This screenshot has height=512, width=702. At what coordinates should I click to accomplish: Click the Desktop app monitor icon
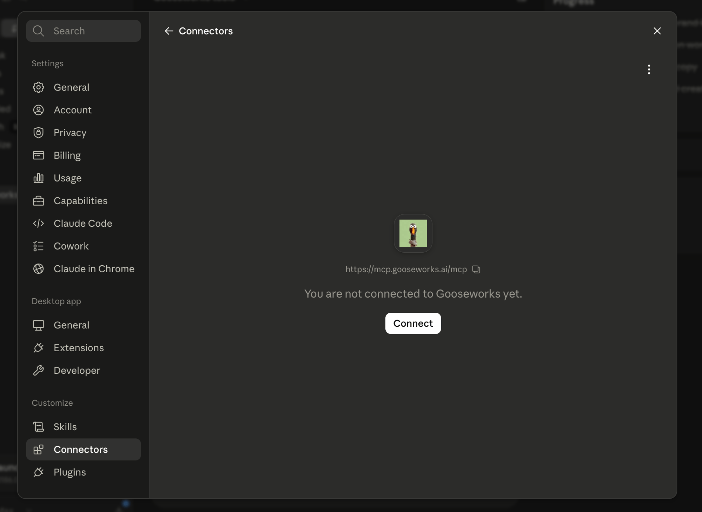[38, 325]
